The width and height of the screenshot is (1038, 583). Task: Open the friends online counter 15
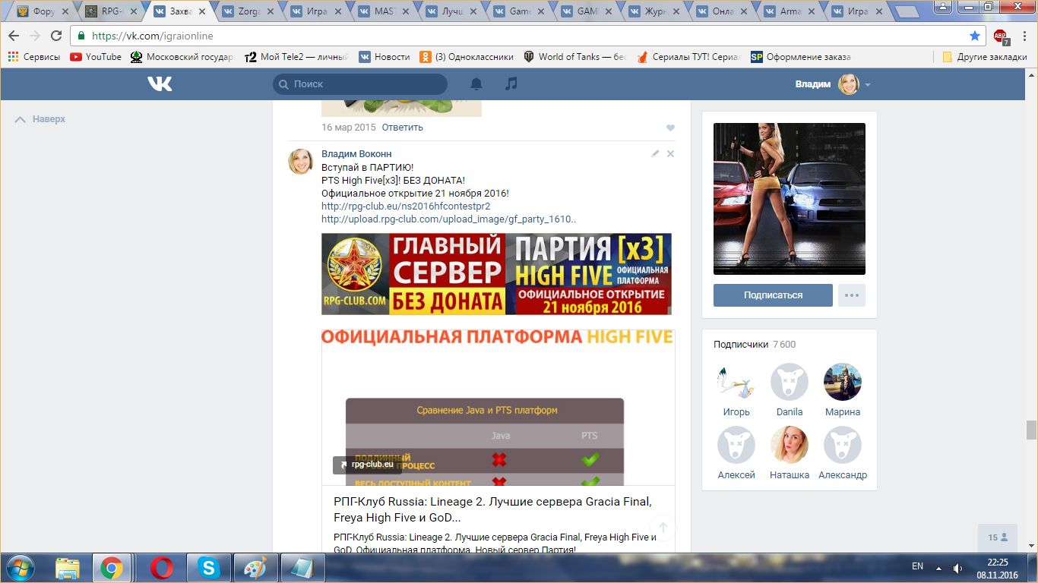(x=998, y=537)
